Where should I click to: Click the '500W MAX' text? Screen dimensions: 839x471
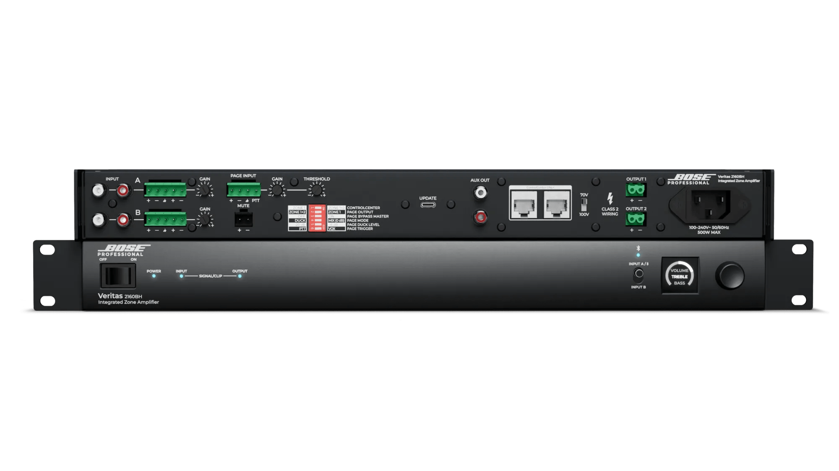pos(709,232)
